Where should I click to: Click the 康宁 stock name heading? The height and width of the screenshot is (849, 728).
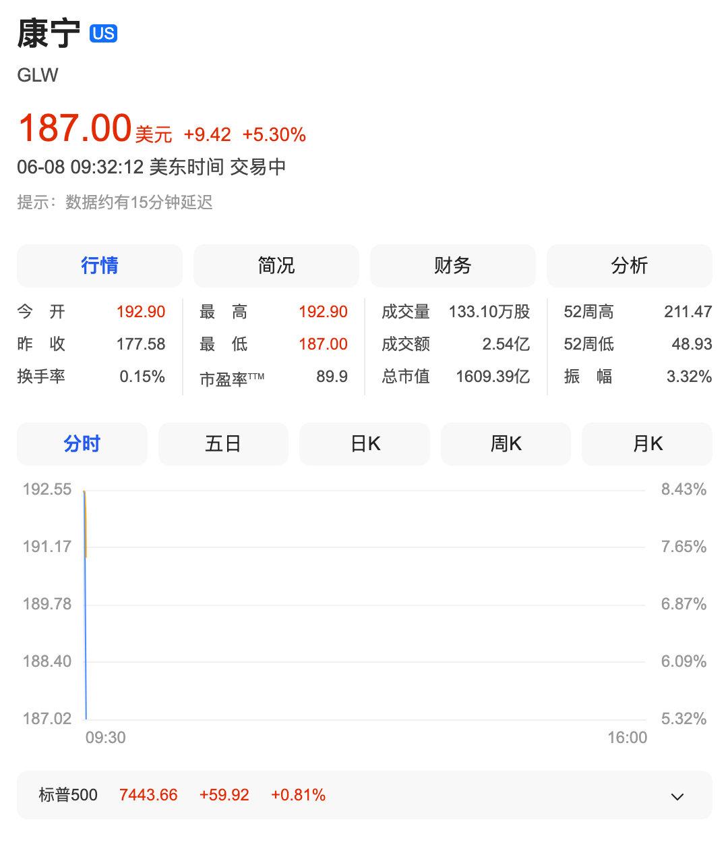tap(49, 33)
